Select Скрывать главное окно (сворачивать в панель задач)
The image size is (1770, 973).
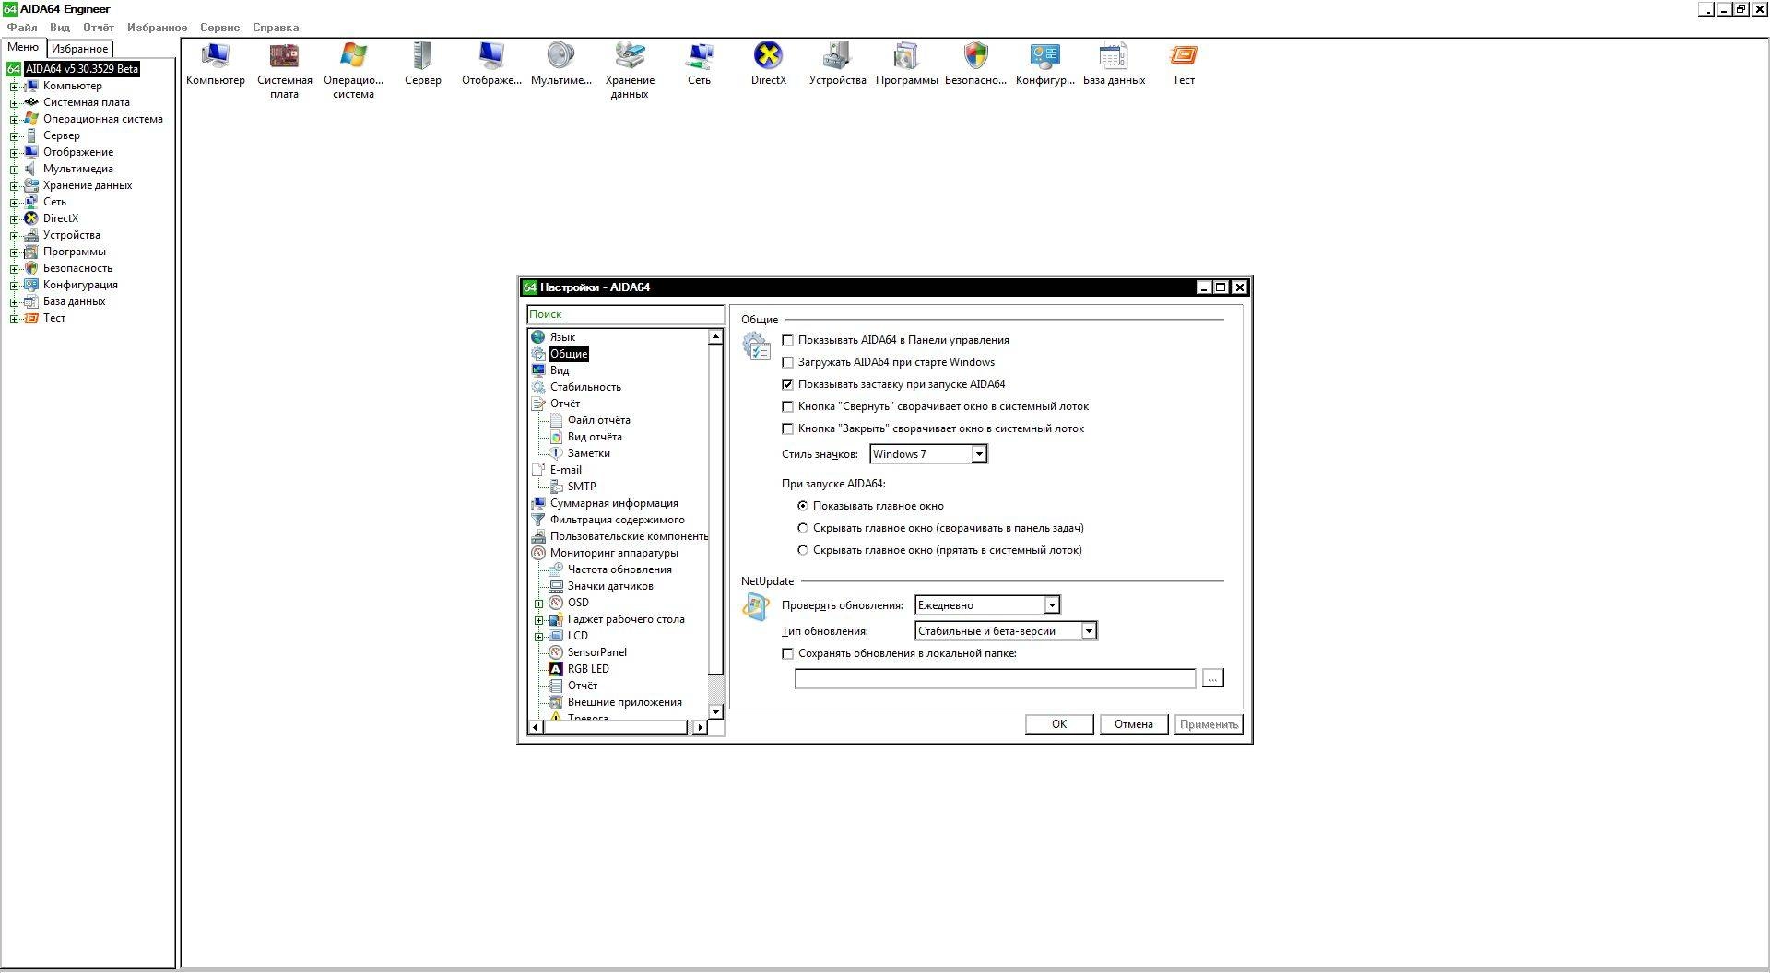pos(803,528)
